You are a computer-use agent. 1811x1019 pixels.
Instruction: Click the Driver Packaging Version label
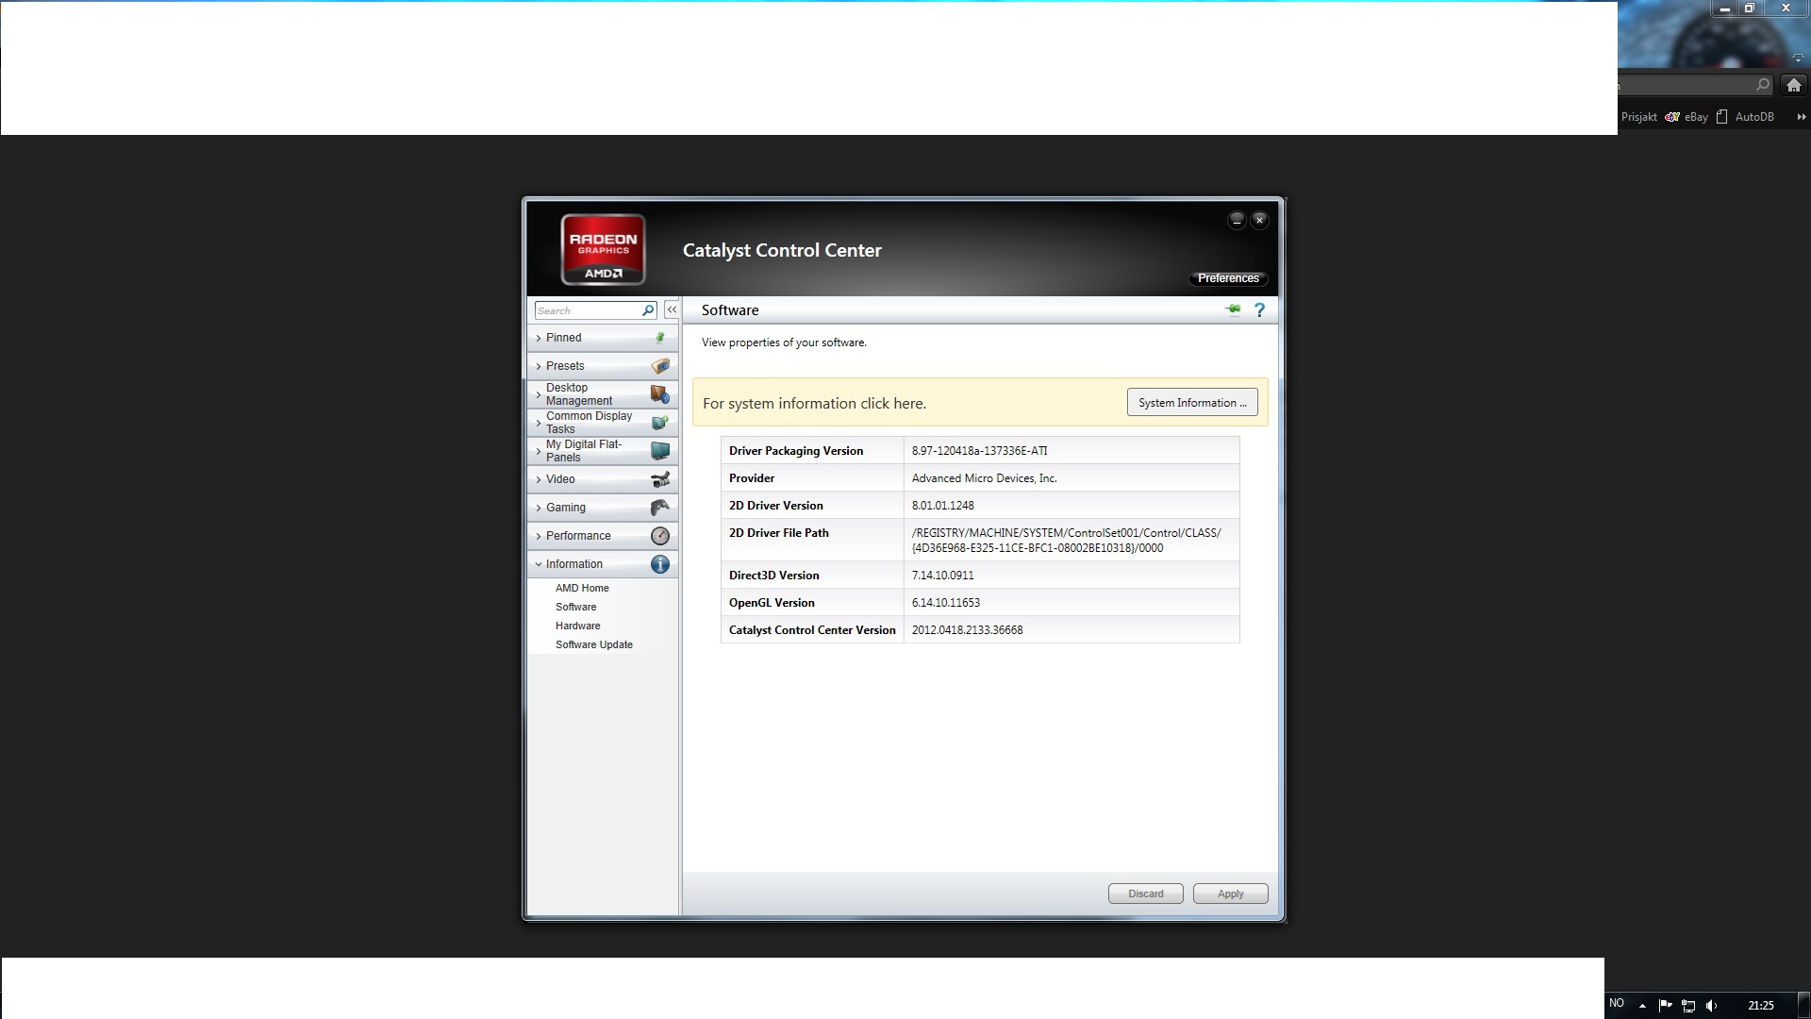(796, 451)
